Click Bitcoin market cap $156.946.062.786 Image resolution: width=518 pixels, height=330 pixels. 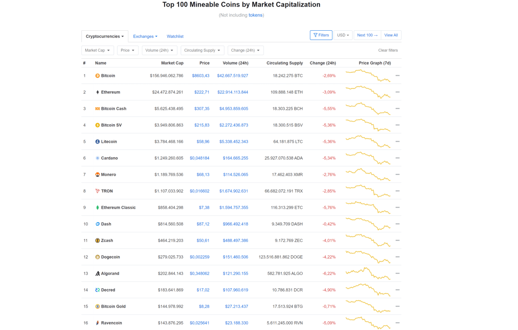click(x=166, y=76)
